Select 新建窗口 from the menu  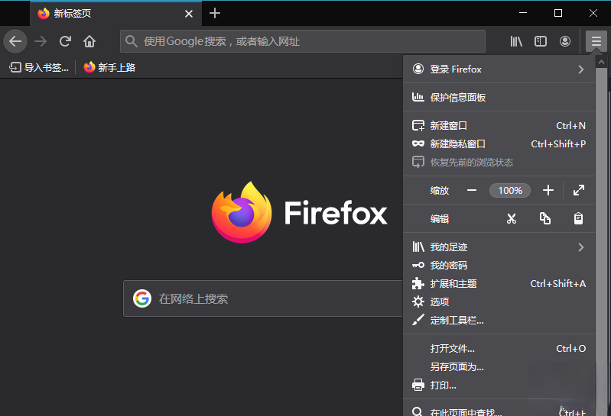pyautogui.click(x=499, y=126)
